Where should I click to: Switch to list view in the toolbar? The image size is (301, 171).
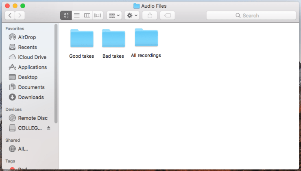[x=76, y=15]
